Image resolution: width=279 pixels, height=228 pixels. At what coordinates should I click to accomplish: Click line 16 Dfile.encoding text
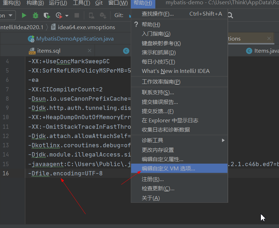(x=67, y=174)
